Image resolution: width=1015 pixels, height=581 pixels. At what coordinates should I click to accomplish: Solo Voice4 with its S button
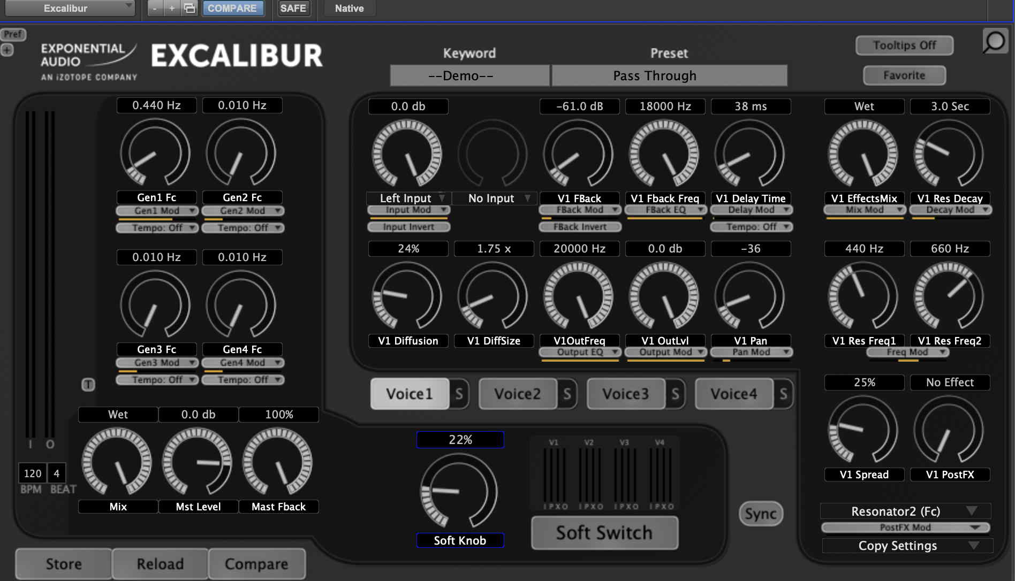[x=784, y=394]
